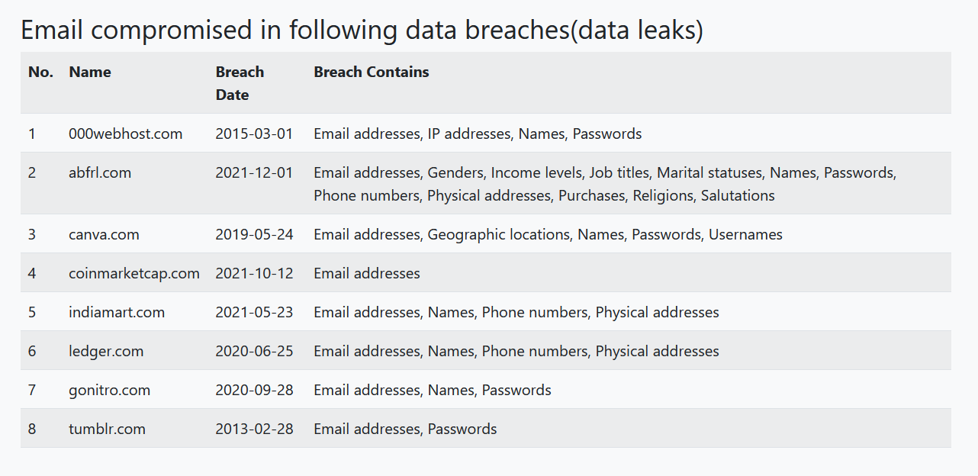Click the "Name" column header
Screen dimensions: 978x476
(90, 72)
